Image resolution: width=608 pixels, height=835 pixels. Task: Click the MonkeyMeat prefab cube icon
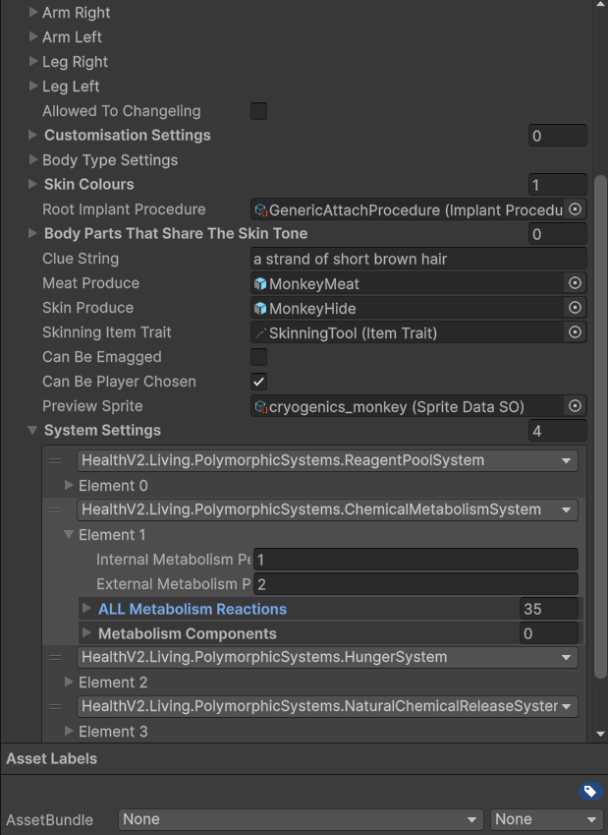pos(260,284)
